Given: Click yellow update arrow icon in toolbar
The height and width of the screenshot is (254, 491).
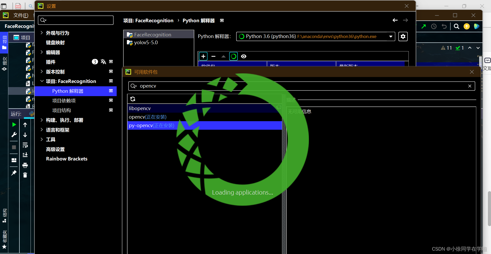Looking at the screenshot, I should (467, 26).
